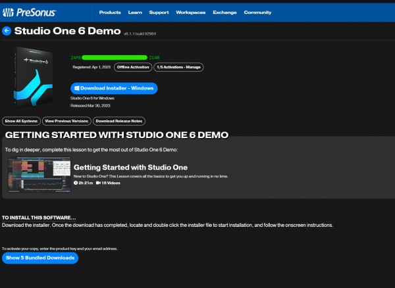Click Download Release Notes button
The image size is (395, 288).
[118, 121]
